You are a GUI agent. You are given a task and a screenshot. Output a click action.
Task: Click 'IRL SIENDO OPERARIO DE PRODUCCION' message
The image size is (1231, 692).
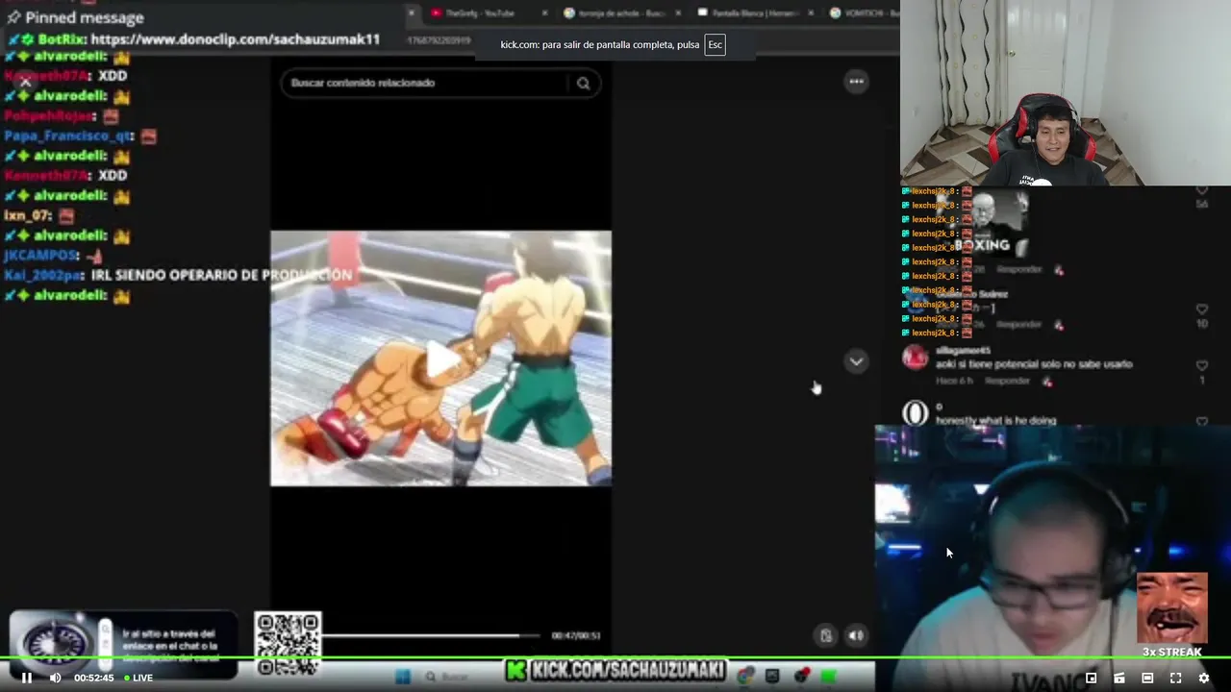coord(222,275)
